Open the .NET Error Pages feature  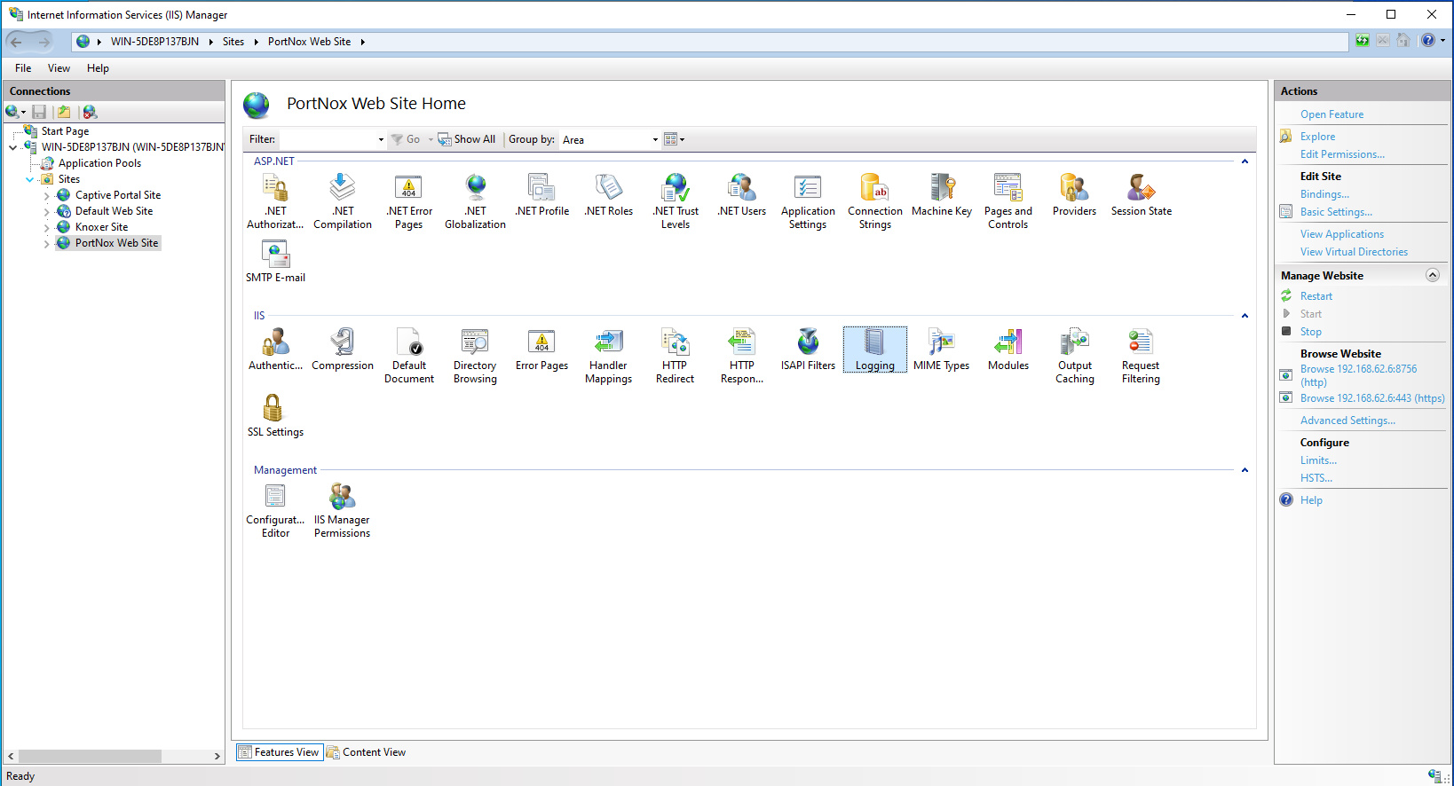tap(408, 201)
